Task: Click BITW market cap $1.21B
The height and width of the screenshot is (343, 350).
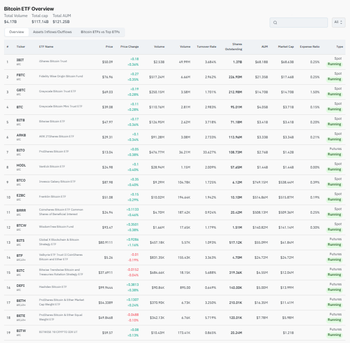Action: tap(288, 333)
